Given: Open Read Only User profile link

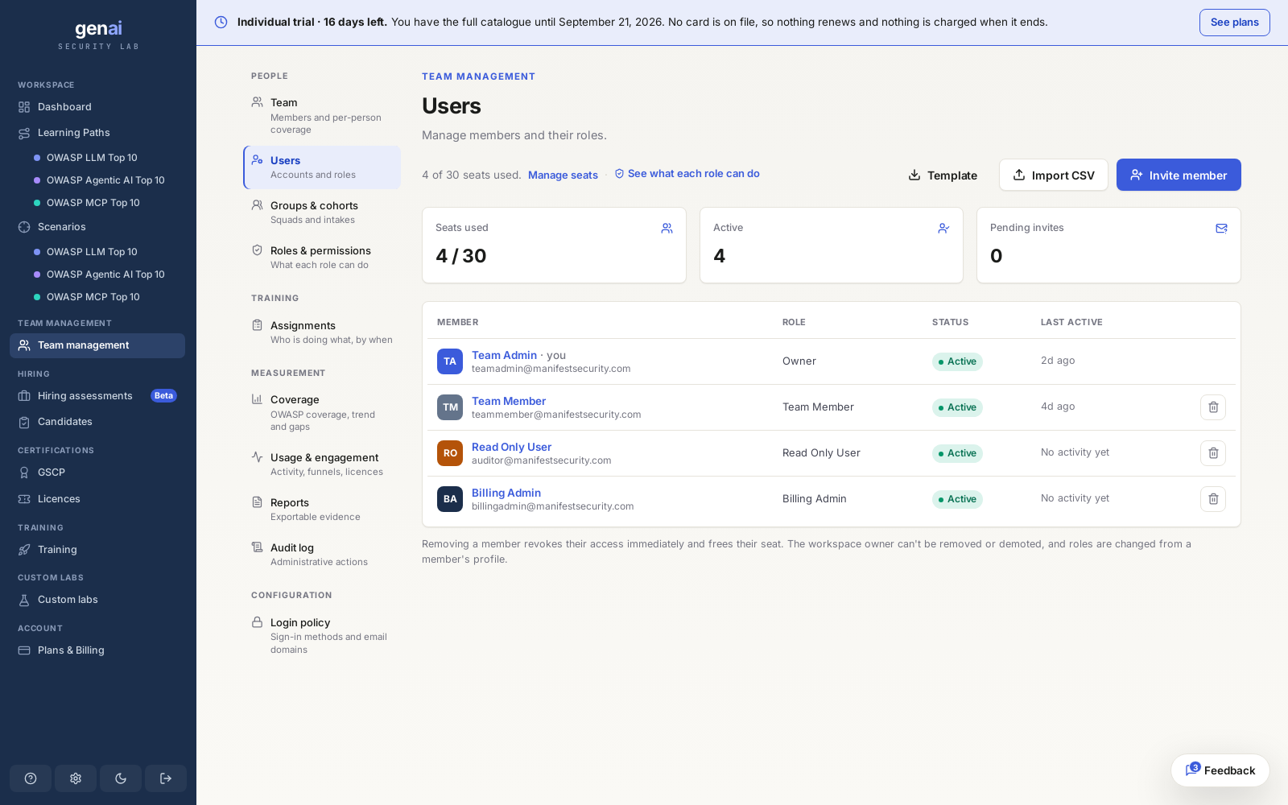Looking at the screenshot, I should click(512, 447).
